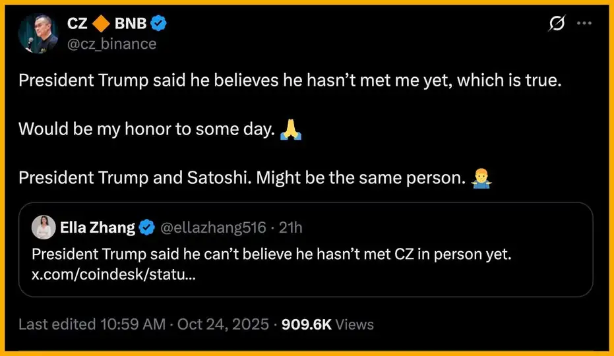This screenshot has height=356, width=614.
Task: Click the Grok slashed-circle icon
Action: click(557, 24)
